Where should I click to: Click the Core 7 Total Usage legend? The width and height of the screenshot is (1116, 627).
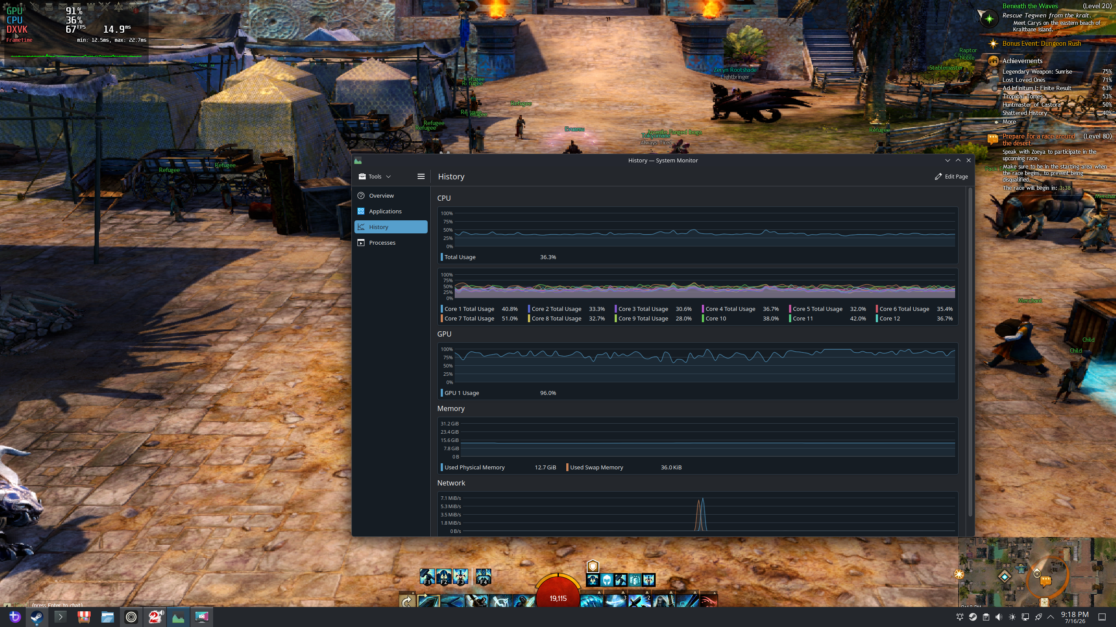tap(479, 318)
